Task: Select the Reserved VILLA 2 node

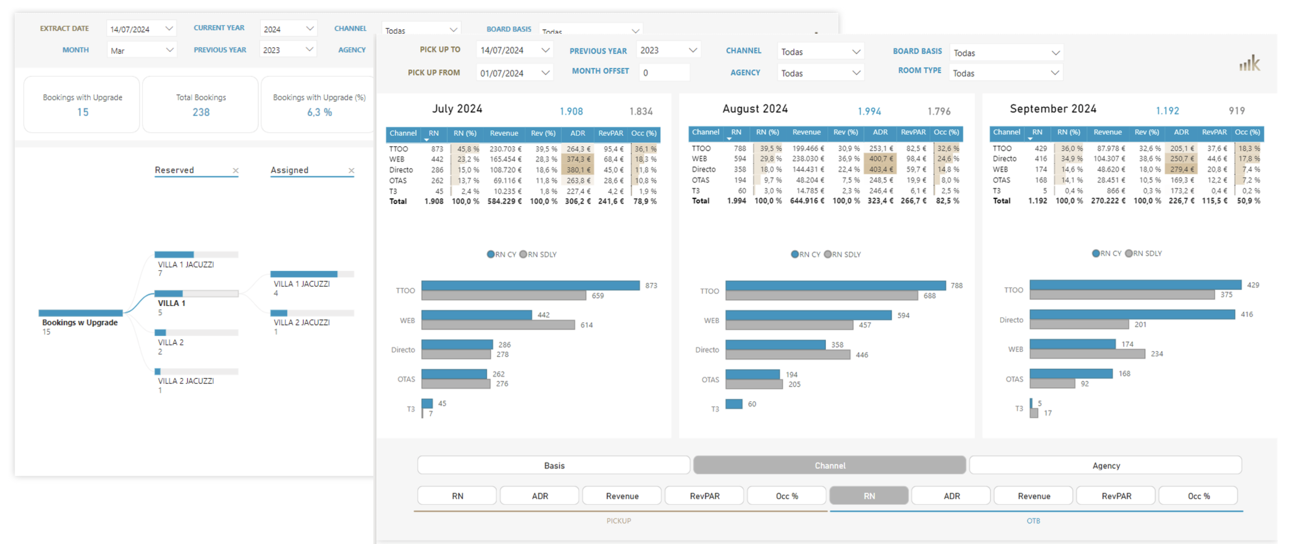Action: coord(196,333)
